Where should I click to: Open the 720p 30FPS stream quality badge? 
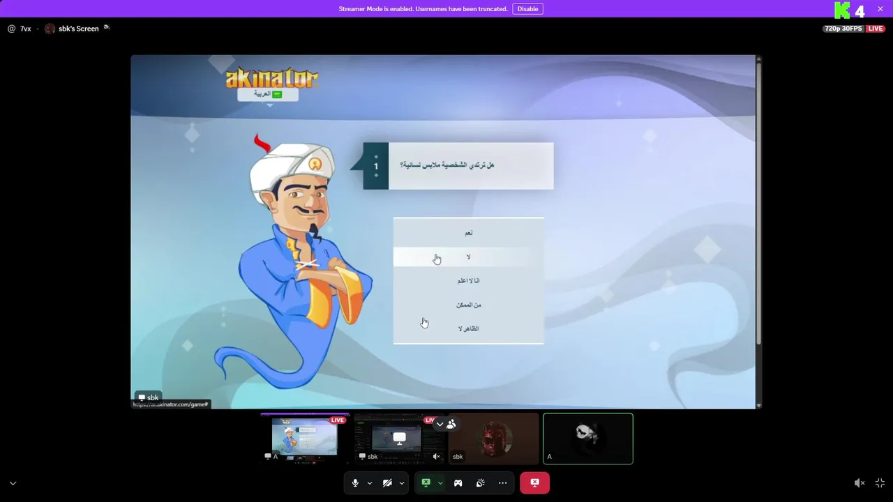[x=843, y=29]
